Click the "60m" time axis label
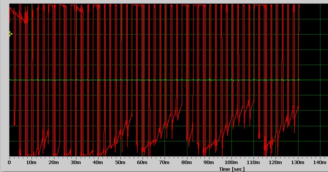 (x=143, y=163)
